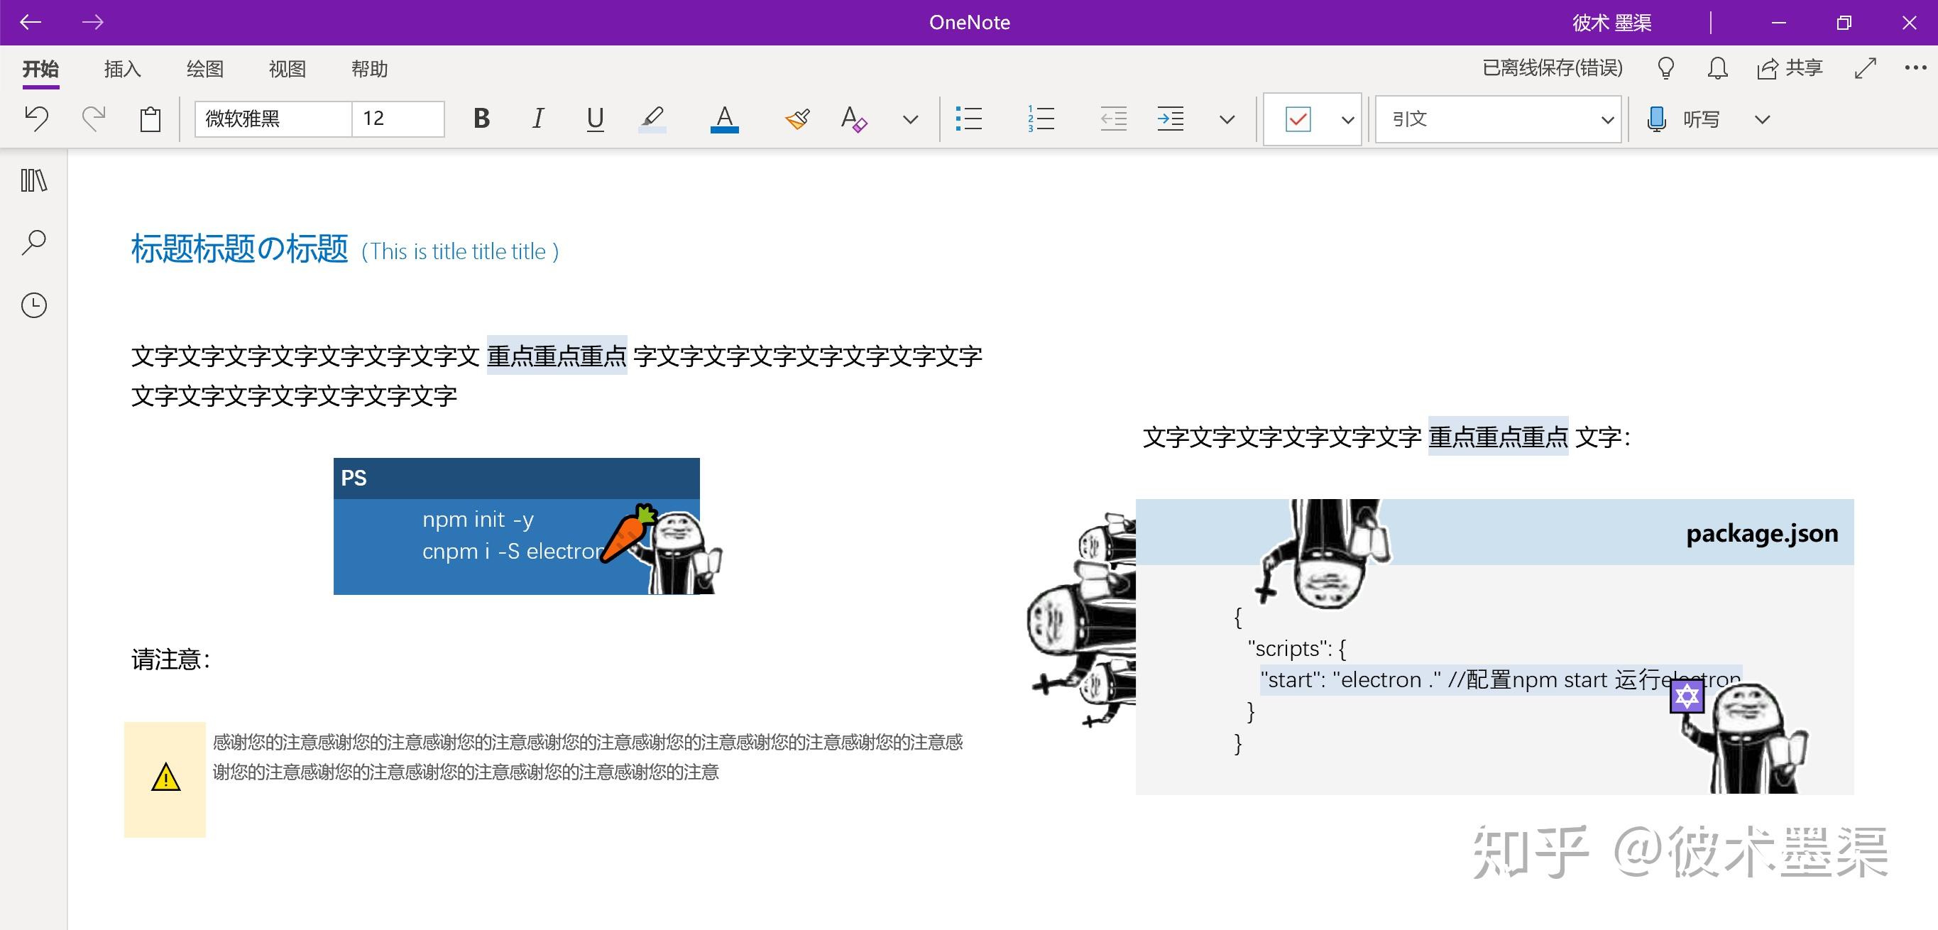Open the search magnifier in sidebar
1938x930 pixels.
coord(34,242)
